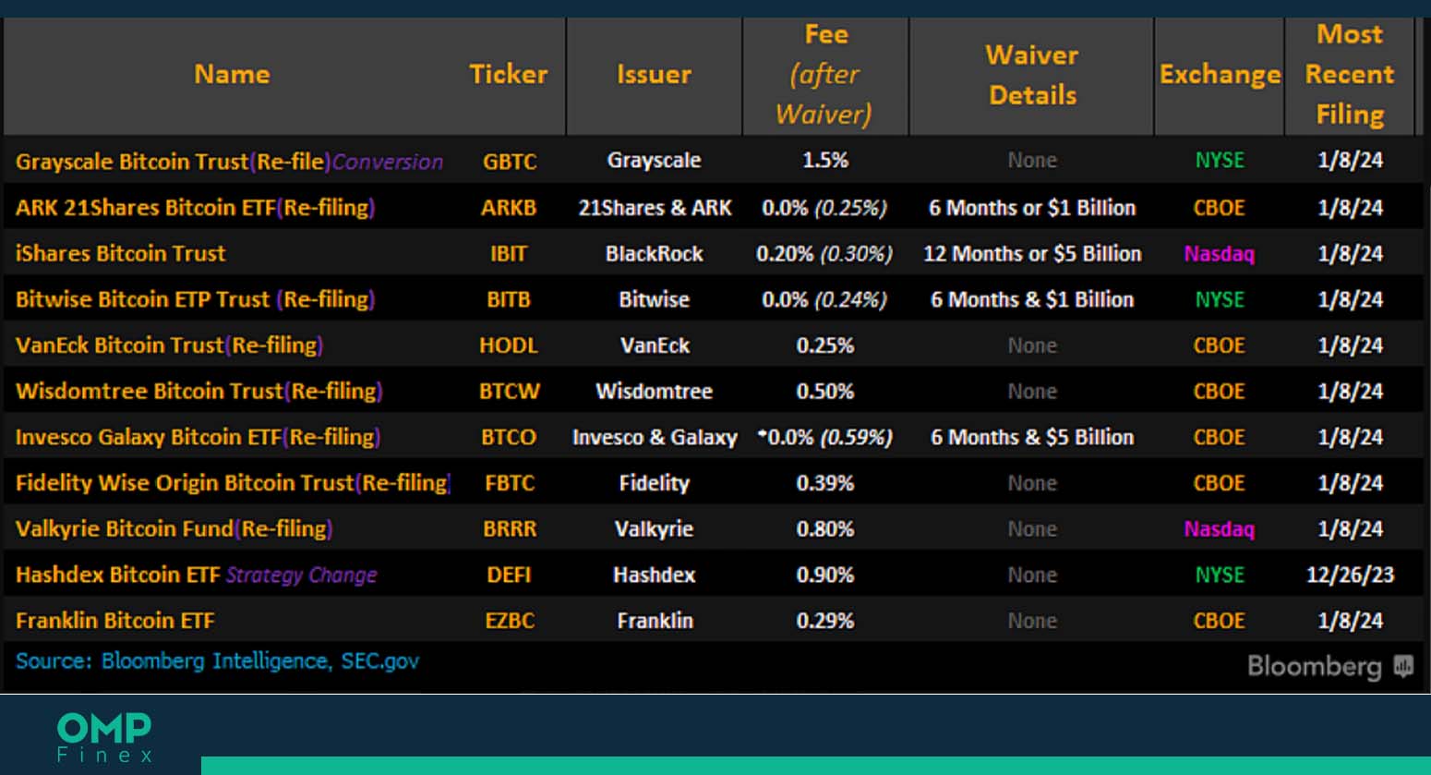Click the 6 Months or $1 Billion waiver
The width and height of the screenshot is (1431, 775).
pyautogui.click(x=1032, y=208)
